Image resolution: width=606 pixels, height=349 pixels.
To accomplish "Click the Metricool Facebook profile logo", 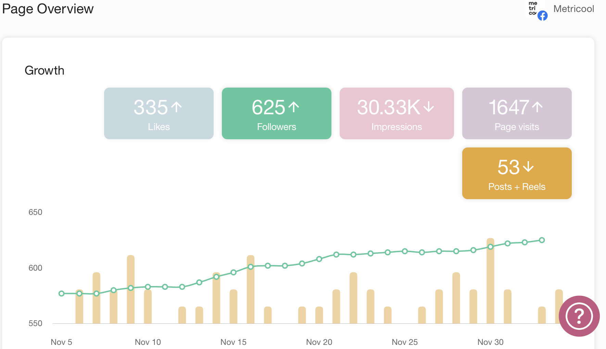I will coord(536,10).
